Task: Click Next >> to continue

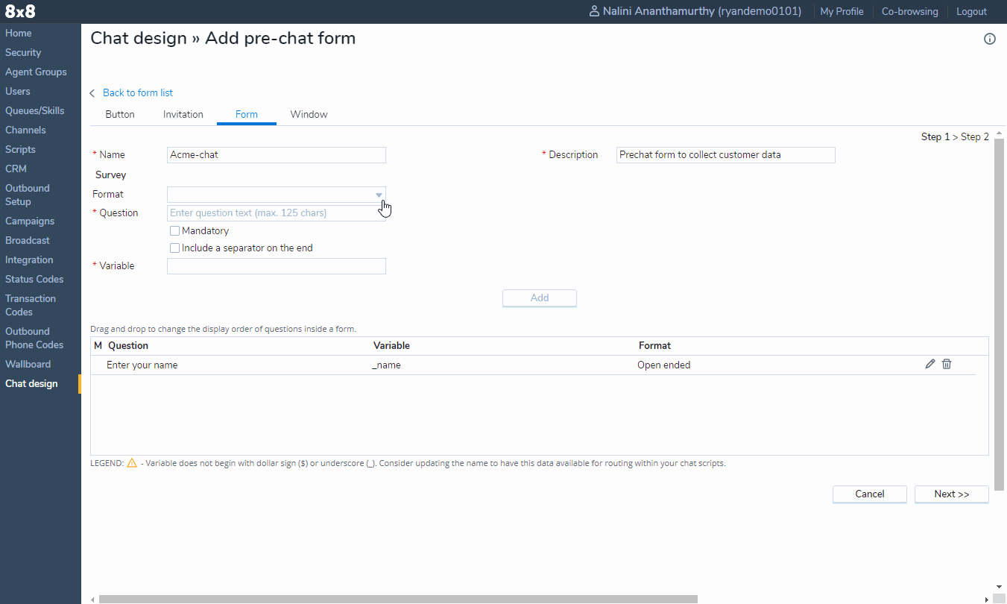Action: (x=952, y=494)
